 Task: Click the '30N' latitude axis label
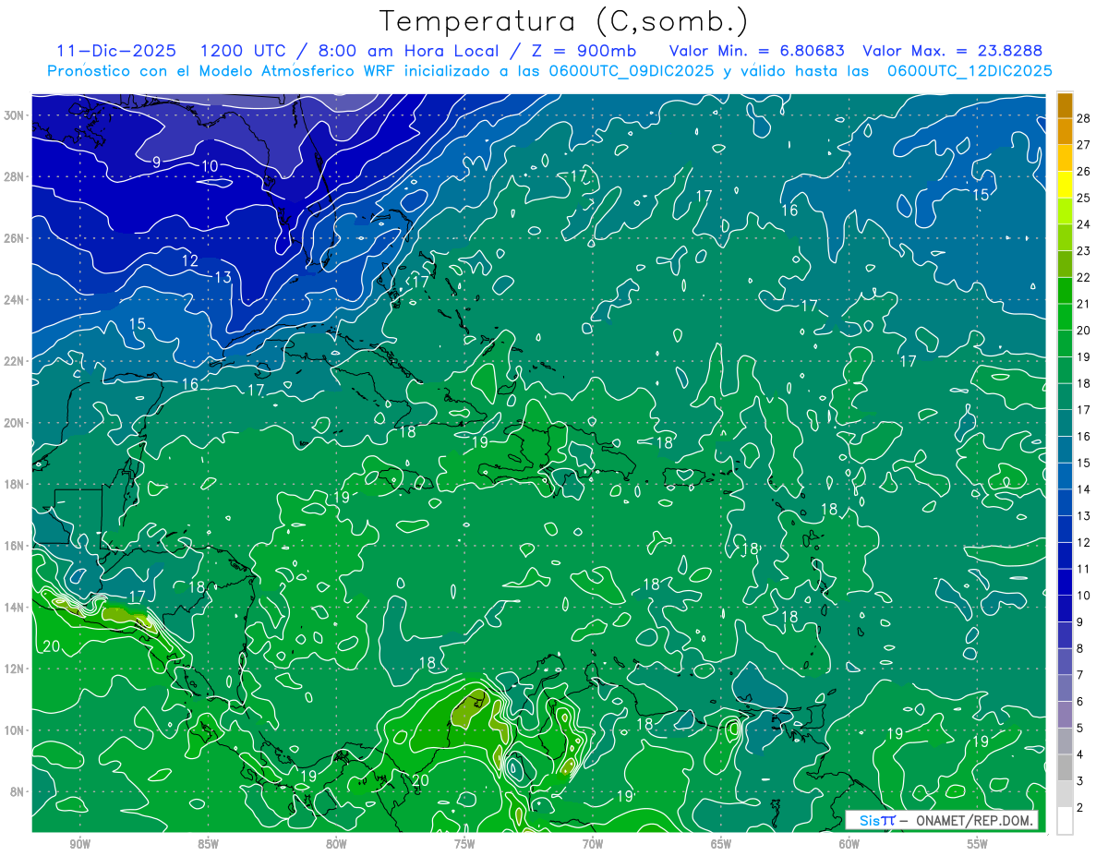[14, 115]
